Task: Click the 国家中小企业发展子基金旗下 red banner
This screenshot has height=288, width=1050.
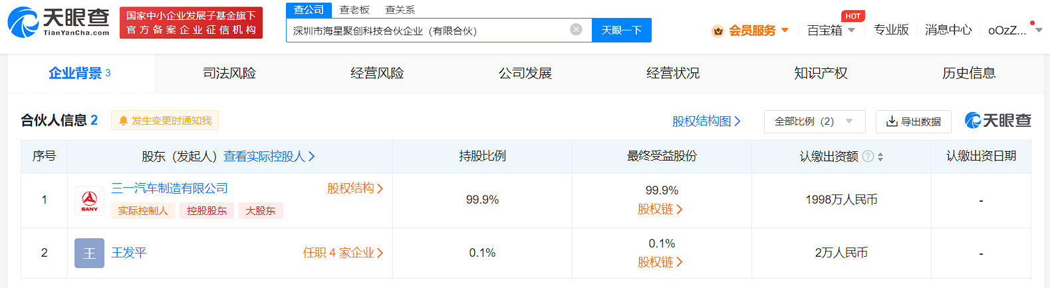Action: tap(191, 23)
